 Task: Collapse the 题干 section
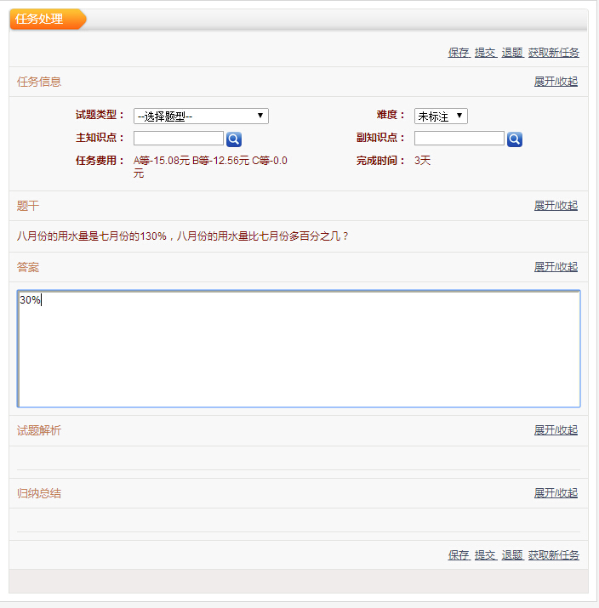(556, 206)
